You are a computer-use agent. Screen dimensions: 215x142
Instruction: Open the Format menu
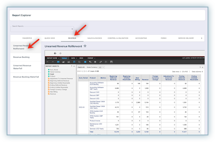[x=91, y=58]
